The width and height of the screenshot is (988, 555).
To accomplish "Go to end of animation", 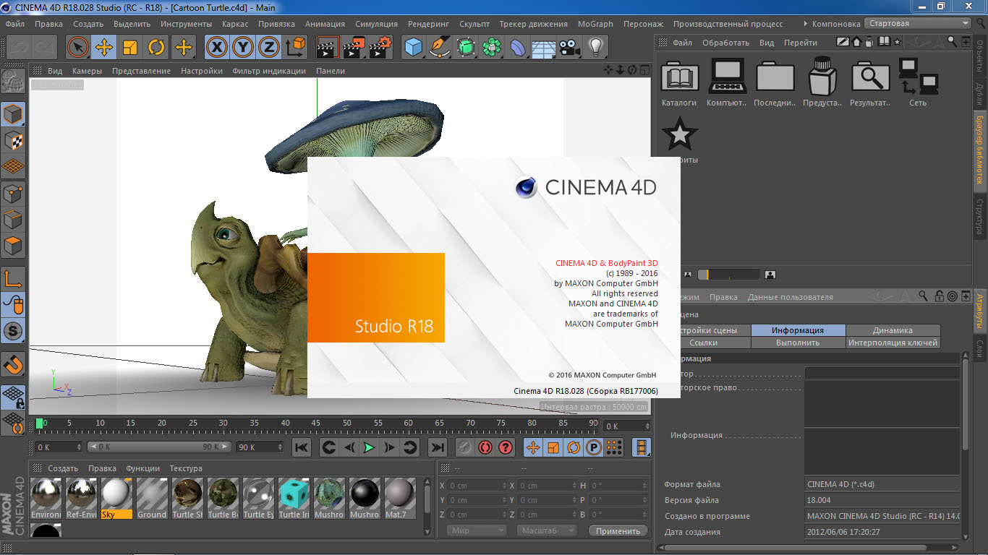I will tap(438, 447).
